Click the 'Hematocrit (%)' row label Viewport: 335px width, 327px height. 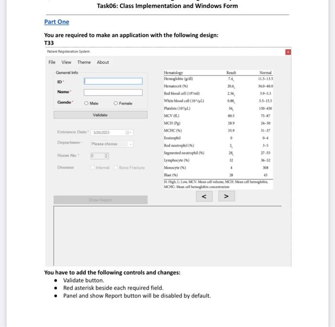click(176, 86)
